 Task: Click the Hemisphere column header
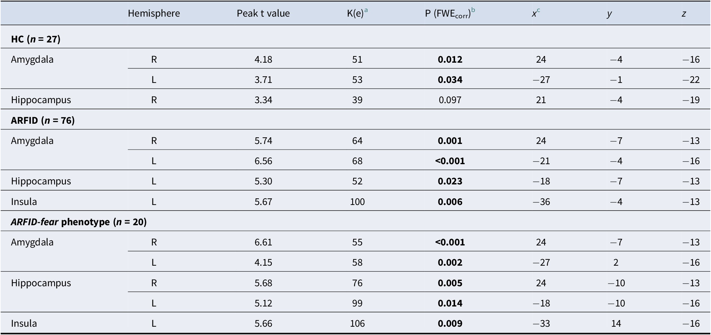pos(154,13)
